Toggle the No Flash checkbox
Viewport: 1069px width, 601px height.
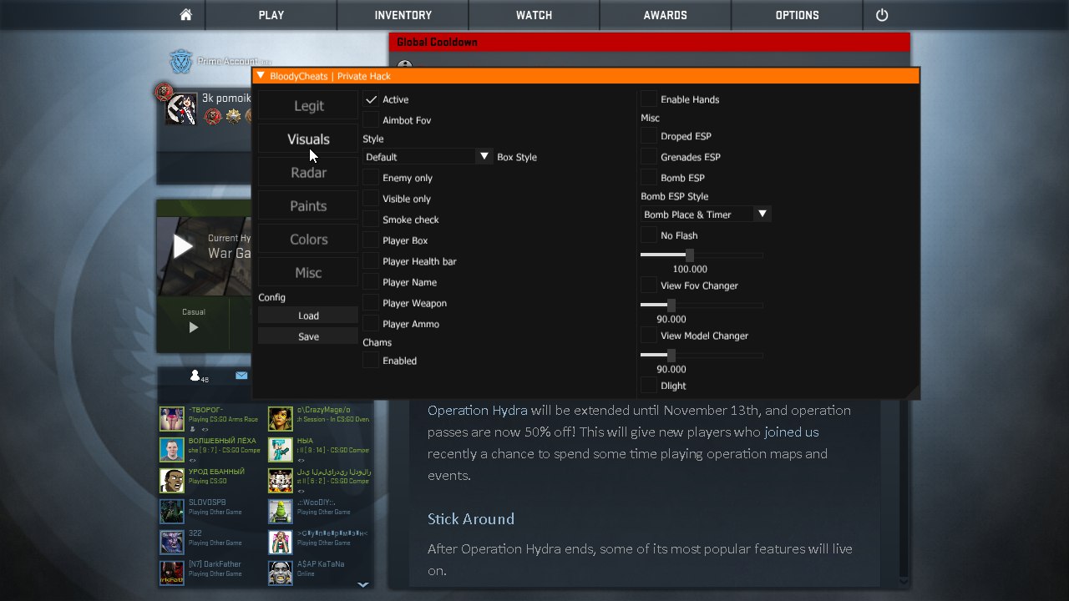point(649,235)
